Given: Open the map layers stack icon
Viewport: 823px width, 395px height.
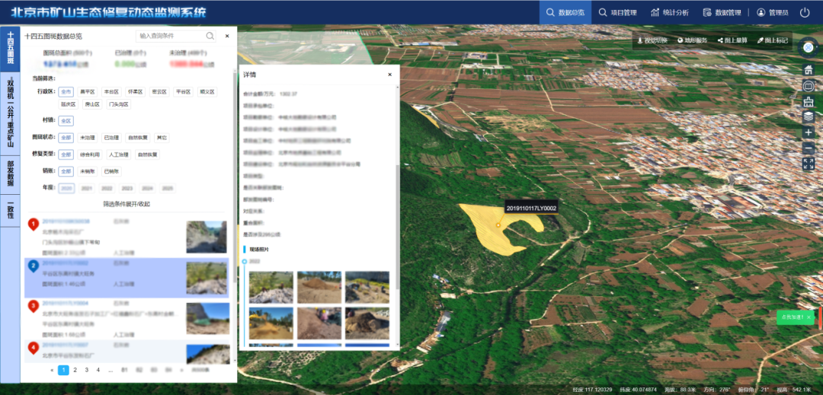Looking at the screenshot, I should tap(809, 116).
